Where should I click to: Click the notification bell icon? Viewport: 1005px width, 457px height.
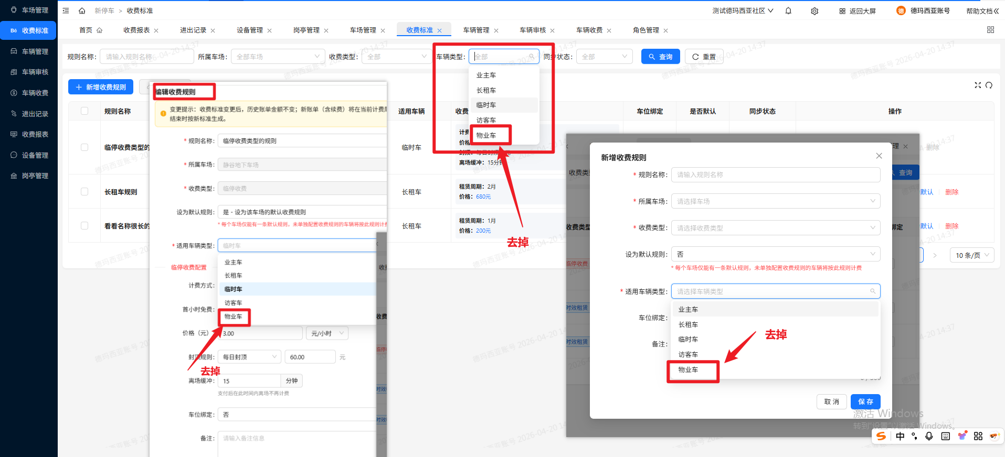(788, 11)
